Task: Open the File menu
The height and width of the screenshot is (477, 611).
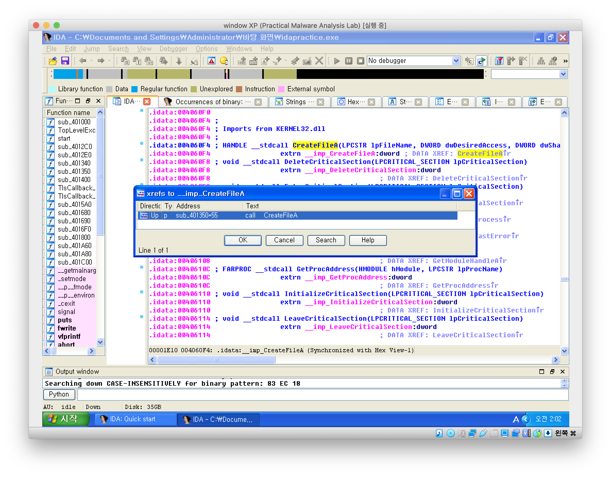Action: pos(51,49)
